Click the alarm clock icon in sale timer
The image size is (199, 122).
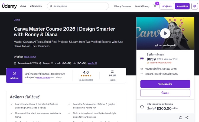coord(148,63)
